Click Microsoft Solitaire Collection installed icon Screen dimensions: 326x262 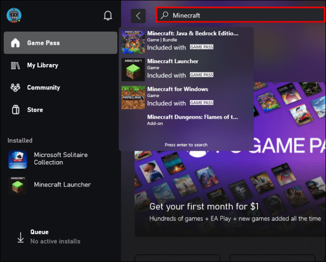(17, 159)
